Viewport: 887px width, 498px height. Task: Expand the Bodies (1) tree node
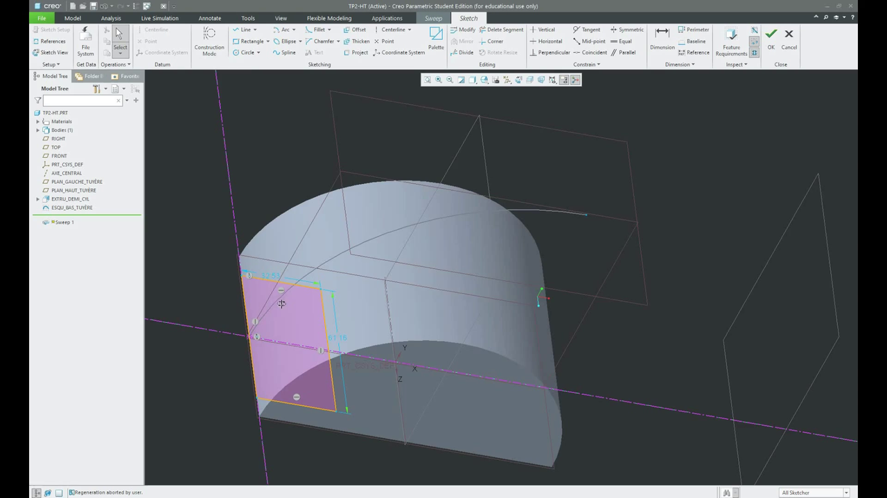pos(38,130)
